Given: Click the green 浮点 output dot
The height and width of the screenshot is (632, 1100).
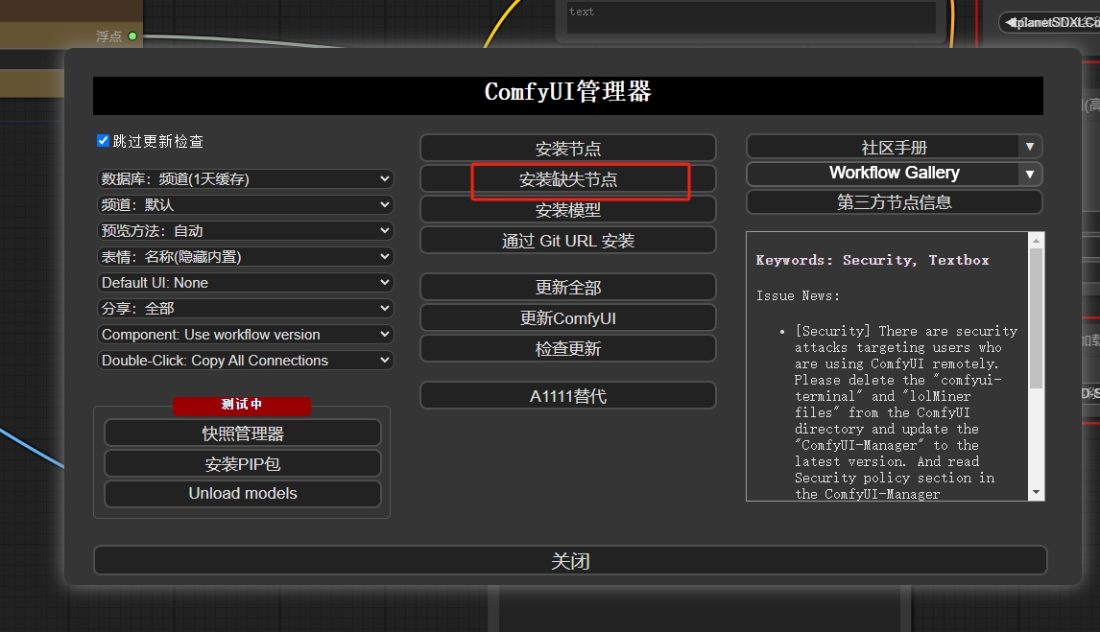Looking at the screenshot, I should click(x=132, y=35).
